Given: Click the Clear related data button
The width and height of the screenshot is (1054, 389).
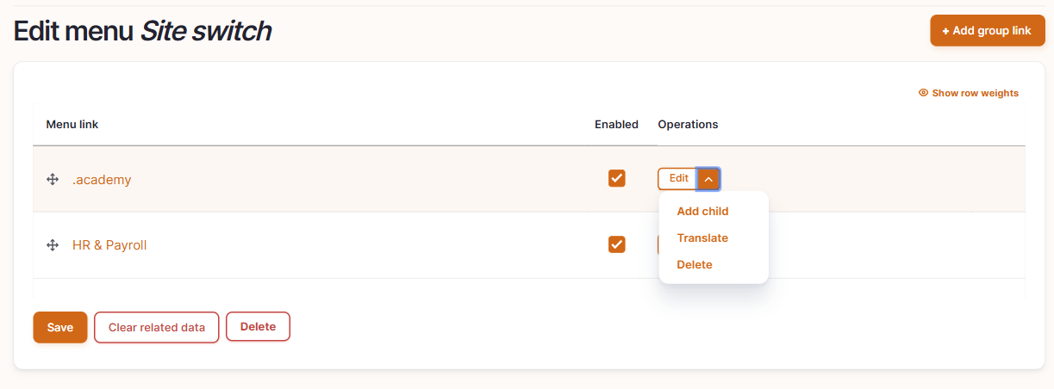Looking at the screenshot, I should [x=157, y=327].
